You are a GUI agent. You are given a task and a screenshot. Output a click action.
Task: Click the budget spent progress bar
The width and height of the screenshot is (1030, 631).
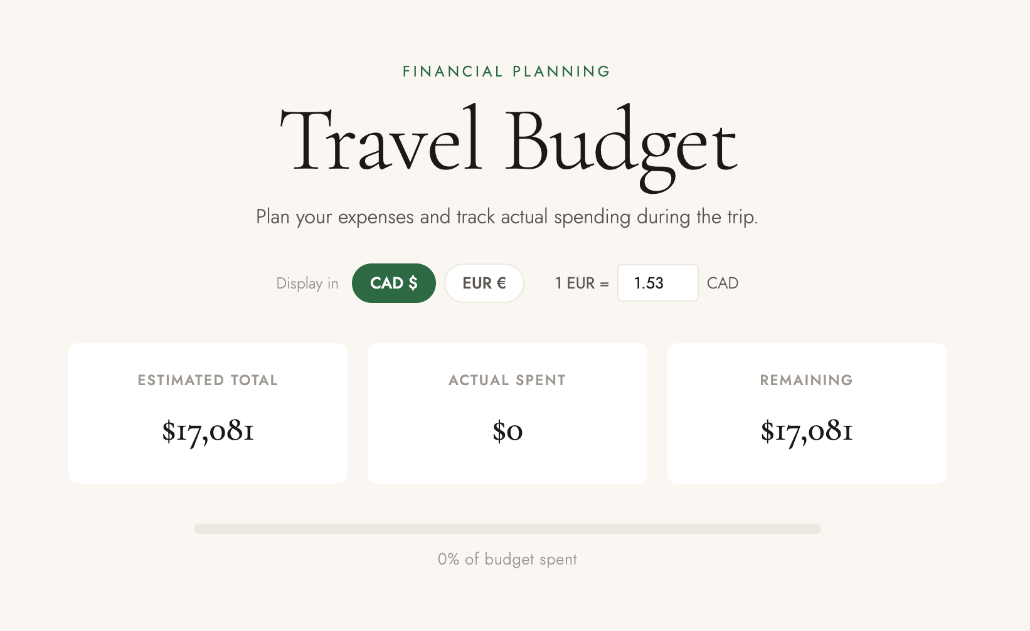[507, 529]
